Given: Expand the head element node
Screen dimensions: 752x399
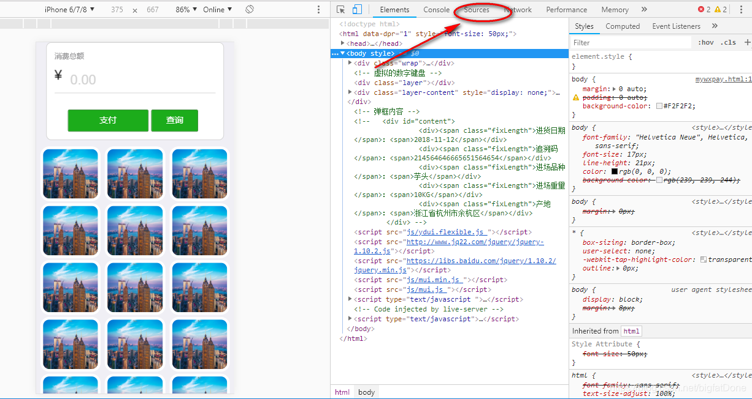Looking at the screenshot, I should [343, 43].
